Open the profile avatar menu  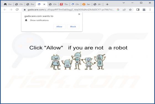(144, 10)
